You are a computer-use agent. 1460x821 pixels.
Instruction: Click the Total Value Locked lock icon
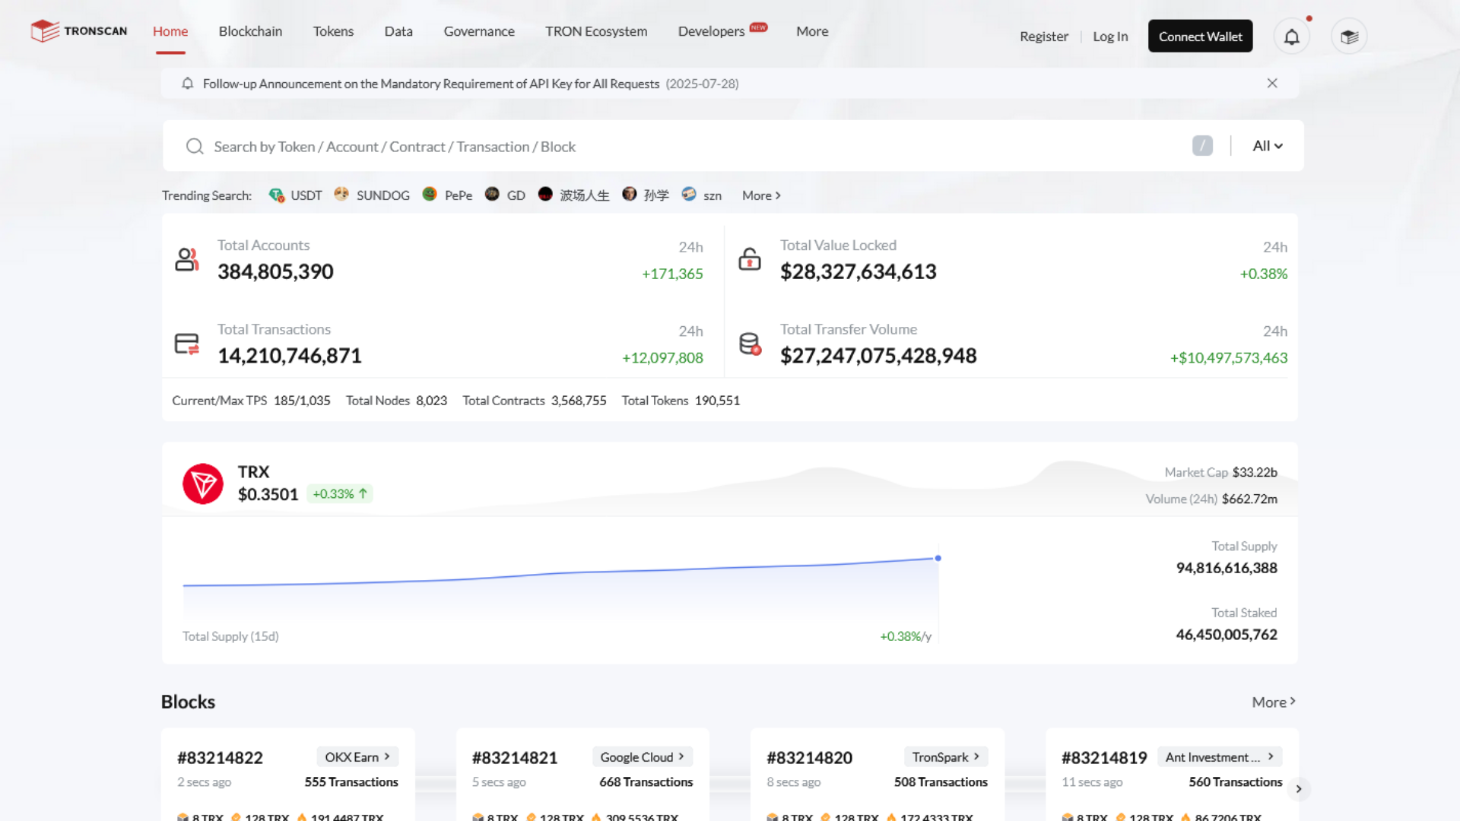pyautogui.click(x=750, y=259)
